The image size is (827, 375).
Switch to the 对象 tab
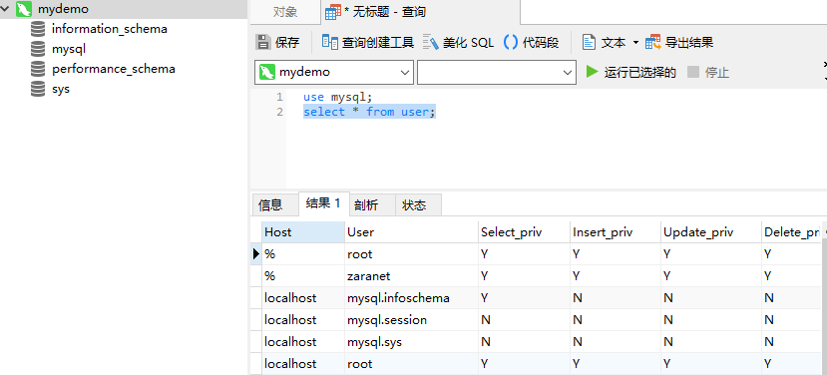click(284, 12)
